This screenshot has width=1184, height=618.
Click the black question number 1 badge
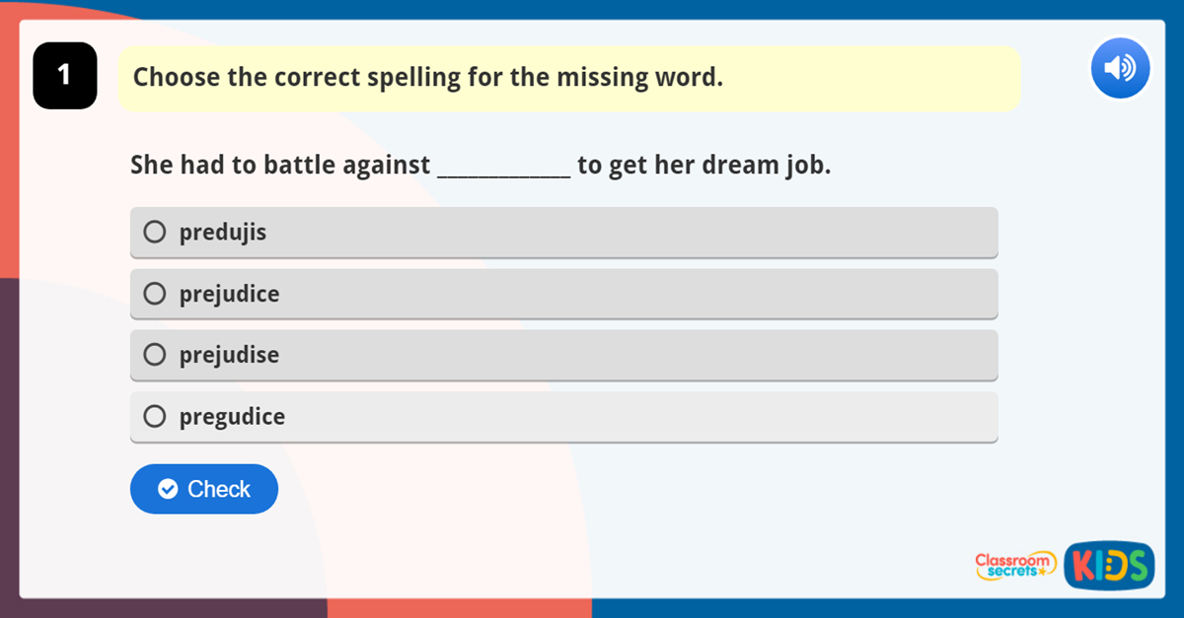tap(65, 75)
